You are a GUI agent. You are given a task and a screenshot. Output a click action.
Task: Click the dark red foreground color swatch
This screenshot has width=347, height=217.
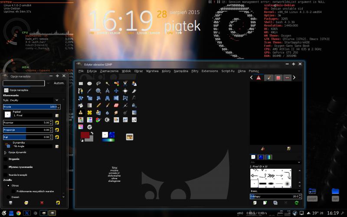(x=85, y=135)
